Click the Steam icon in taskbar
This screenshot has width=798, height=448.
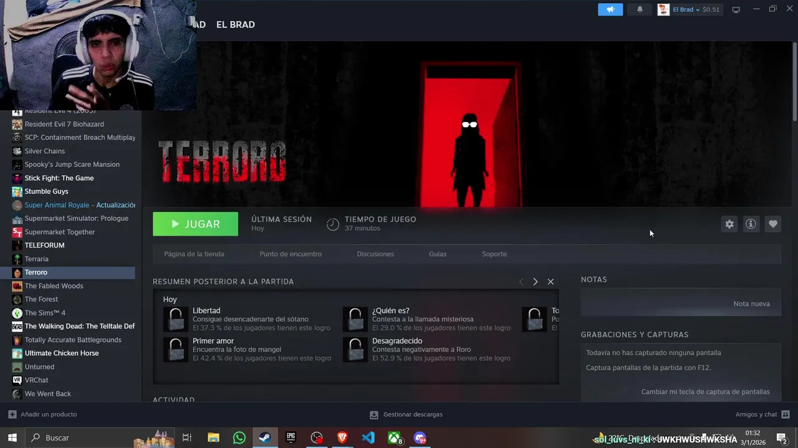(265, 438)
